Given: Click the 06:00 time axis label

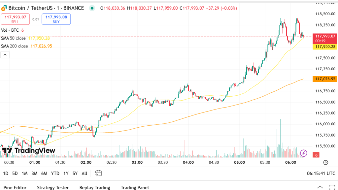Looking at the screenshot, I should pos(290,162).
